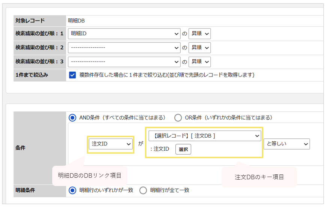Click the 明細条件 row label
Viewport: 326px width, 207px height.
point(25,190)
